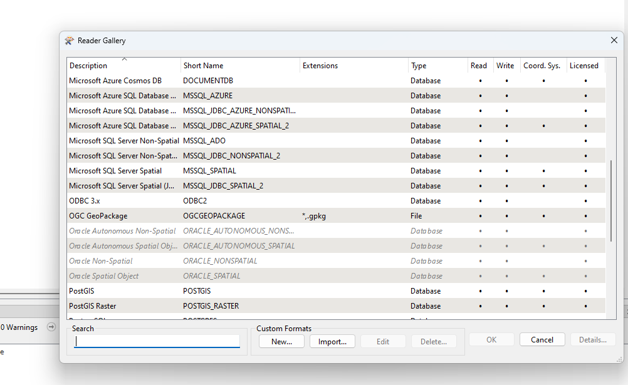Select the Oracle Non-Spatial row
The height and width of the screenshot is (385, 628).
(336, 260)
